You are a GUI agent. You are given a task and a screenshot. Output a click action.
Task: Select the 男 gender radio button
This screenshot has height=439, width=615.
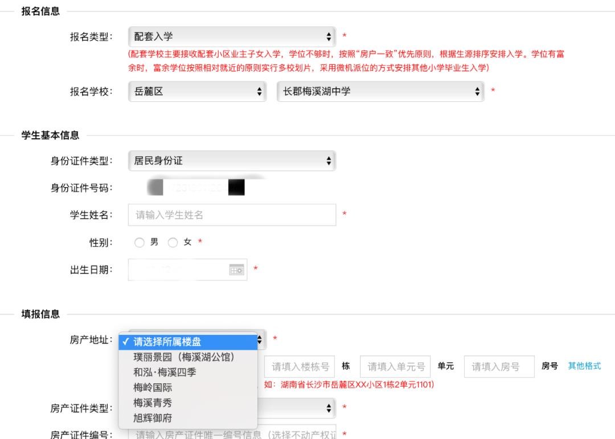coord(140,243)
